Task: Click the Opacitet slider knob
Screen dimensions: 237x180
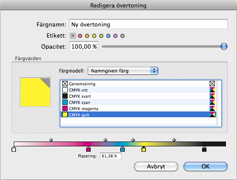Action: pos(224,46)
